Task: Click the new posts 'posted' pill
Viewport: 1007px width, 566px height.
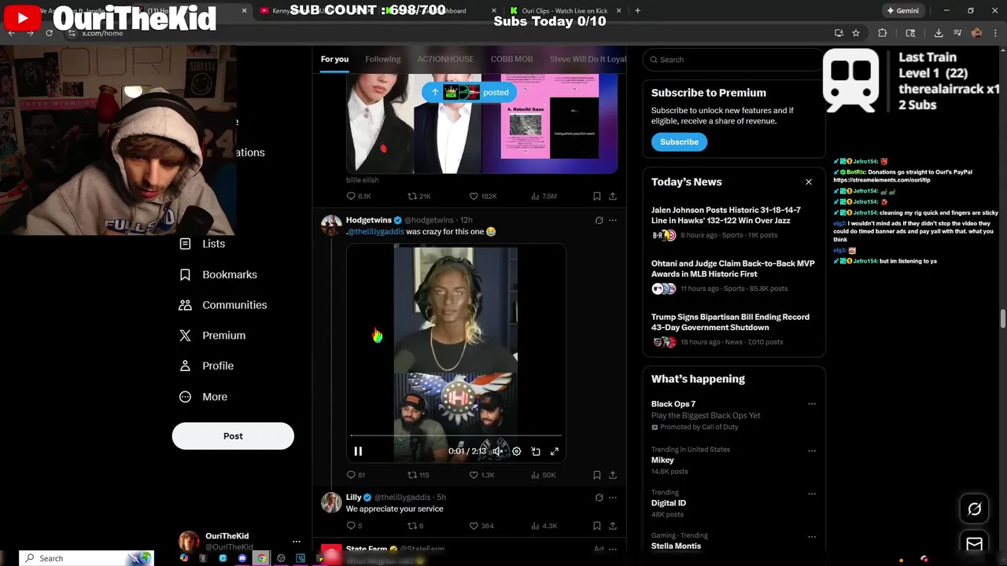Action: point(470,92)
